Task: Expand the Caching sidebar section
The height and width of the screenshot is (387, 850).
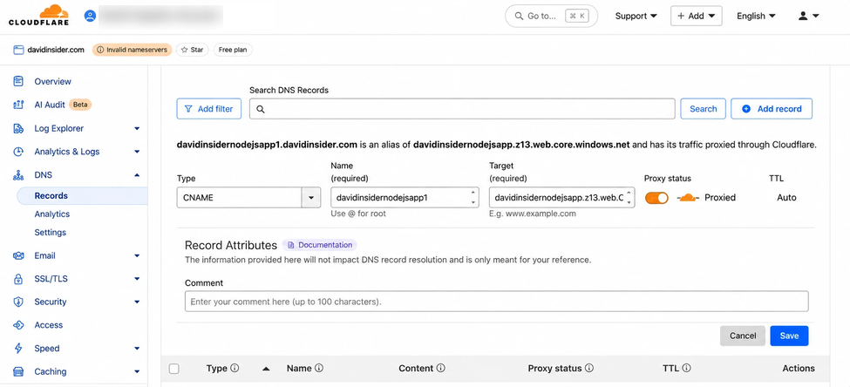Action: click(137, 372)
